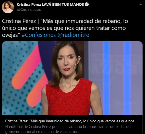Visit the @radiomitre mention

pos(73,35)
